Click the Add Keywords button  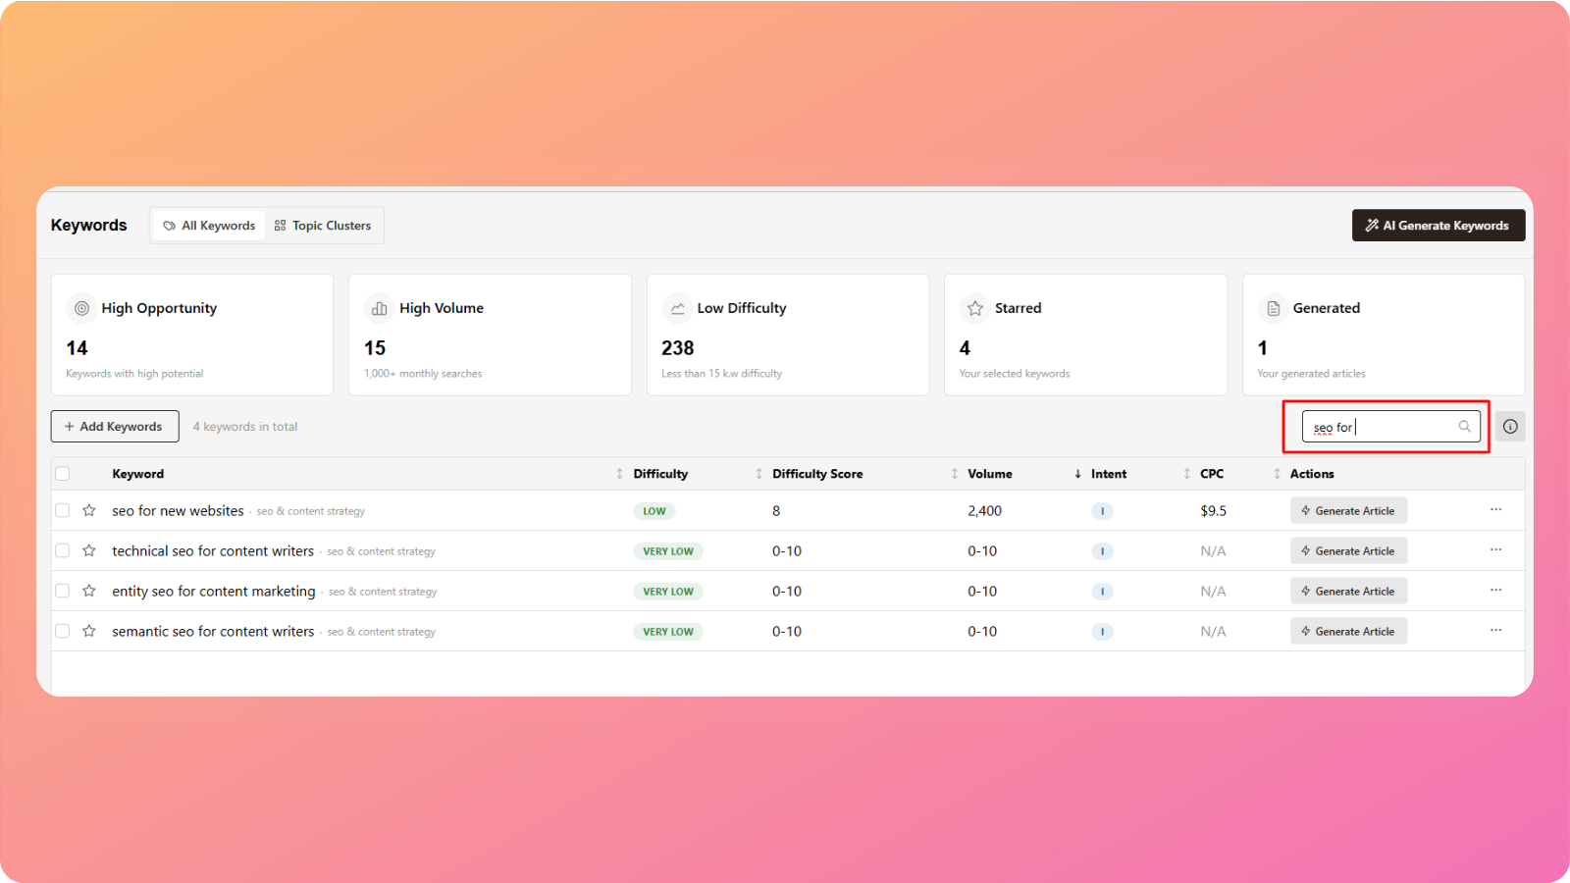click(115, 427)
